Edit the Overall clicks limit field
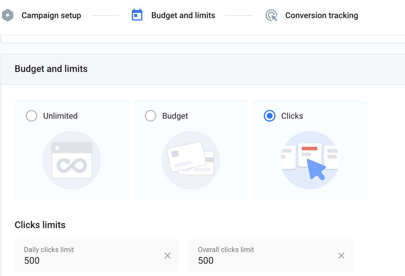Screen dimensions: 405x276 263,260
